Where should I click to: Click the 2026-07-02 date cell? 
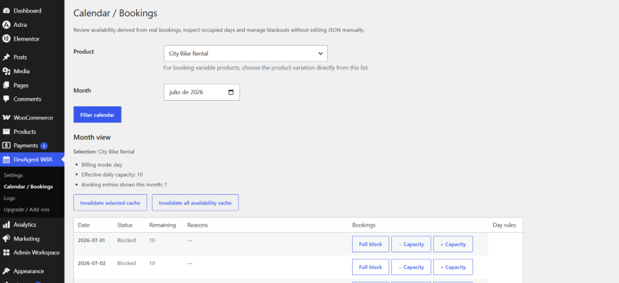92,263
